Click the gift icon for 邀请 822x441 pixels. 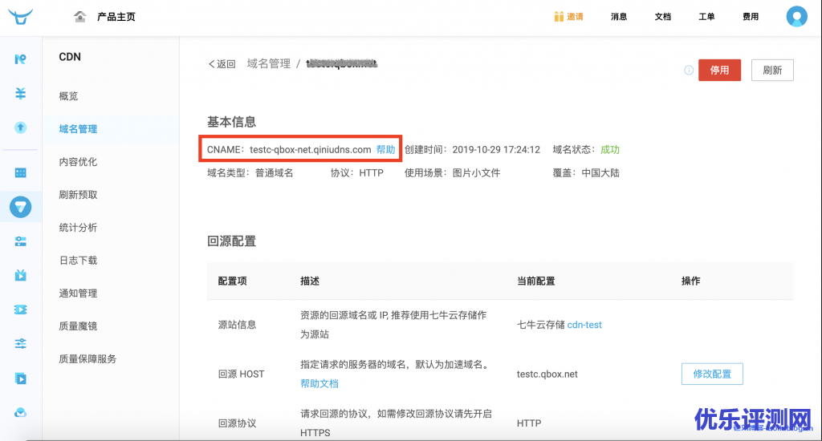559,17
